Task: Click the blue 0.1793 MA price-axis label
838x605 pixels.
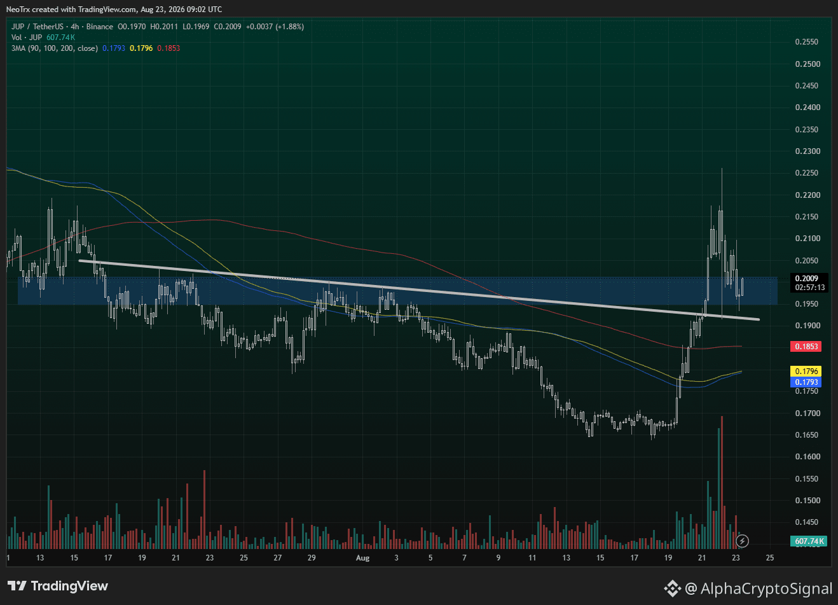Action: tap(806, 382)
